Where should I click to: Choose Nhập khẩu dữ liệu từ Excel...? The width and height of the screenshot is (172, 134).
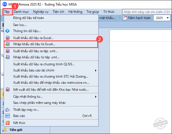51,44
